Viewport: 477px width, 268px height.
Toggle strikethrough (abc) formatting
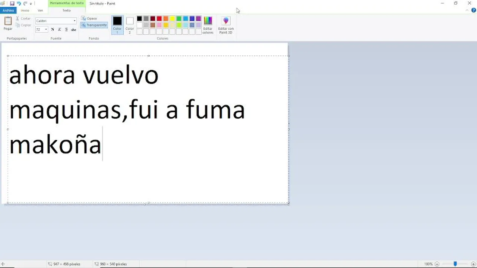pyautogui.click(x=73, y=29)
